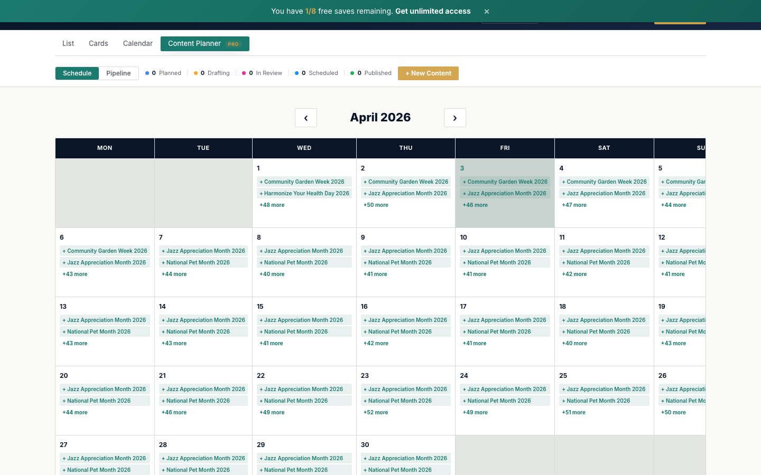Expand the 48 more events on April 1

point(272,205)
